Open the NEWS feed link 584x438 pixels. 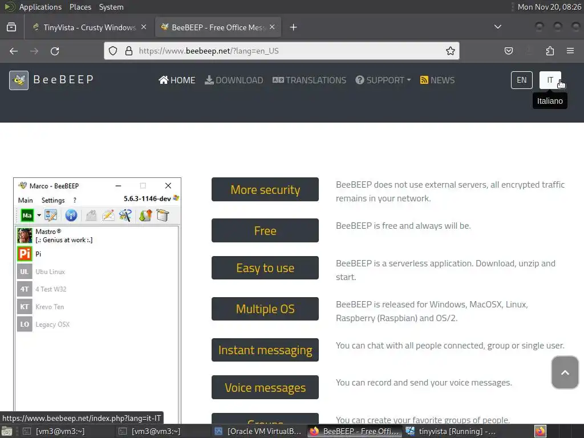click(x=437, y=80)
